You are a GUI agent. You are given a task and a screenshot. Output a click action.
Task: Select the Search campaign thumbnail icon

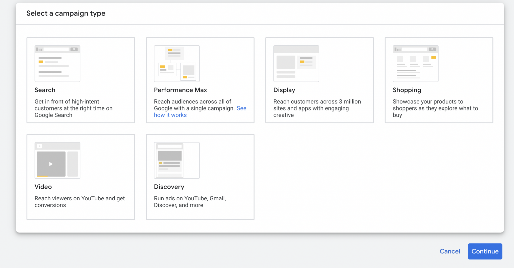pyautogui.click(x=57, y=63)
